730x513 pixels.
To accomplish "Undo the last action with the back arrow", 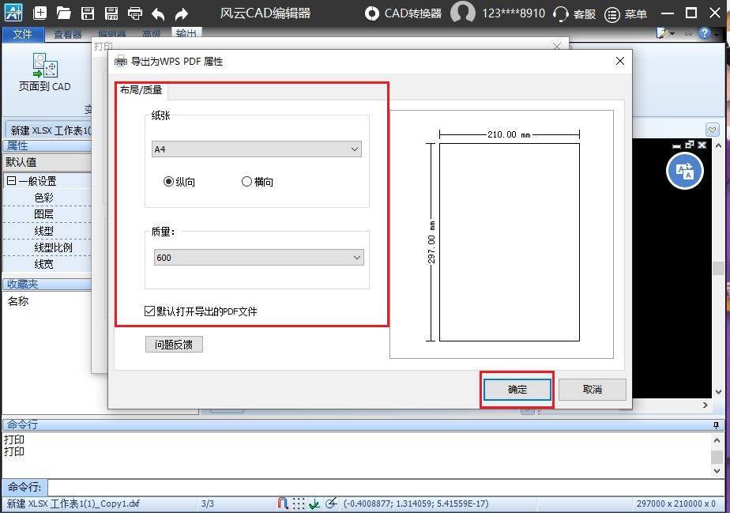I will click(158, 14).
